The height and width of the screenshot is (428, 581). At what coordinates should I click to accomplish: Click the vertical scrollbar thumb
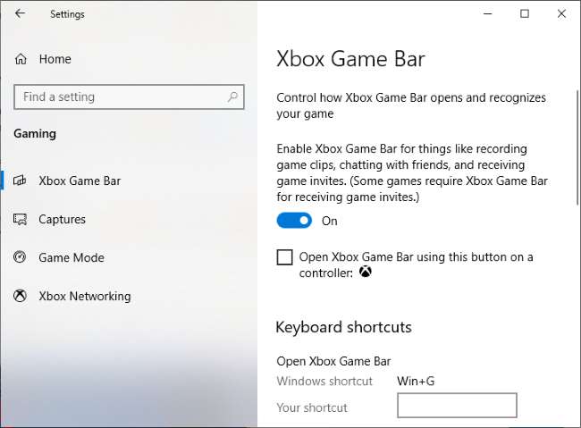click(577, 147)
